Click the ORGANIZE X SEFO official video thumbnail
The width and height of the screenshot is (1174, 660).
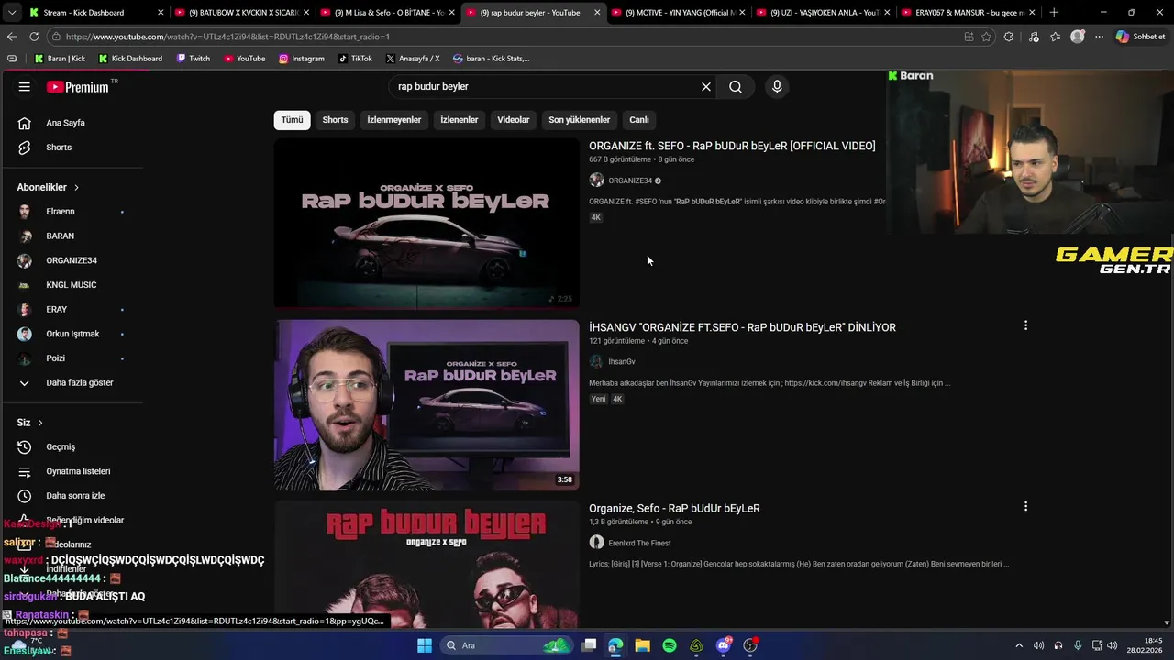(426, 223)
